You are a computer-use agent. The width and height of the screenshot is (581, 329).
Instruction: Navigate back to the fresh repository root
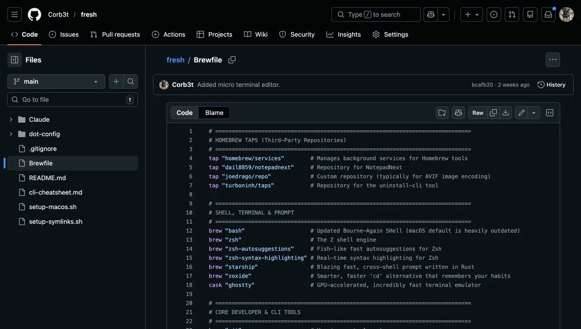(x=175, y=60)
